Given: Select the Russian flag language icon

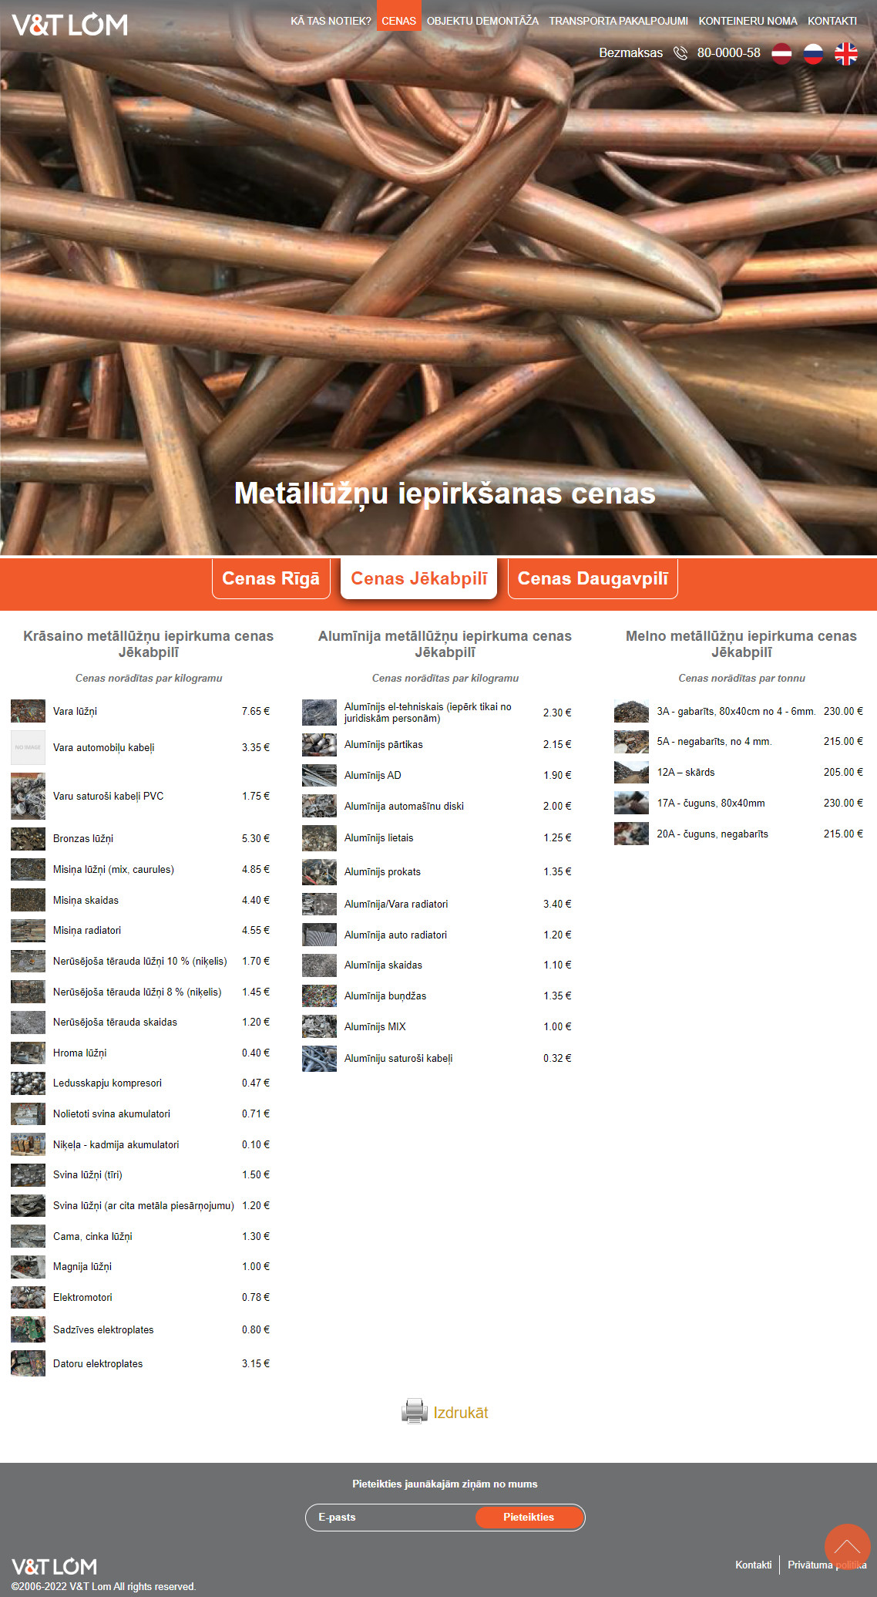Looking at the screenshot, I should coord(813,53).
